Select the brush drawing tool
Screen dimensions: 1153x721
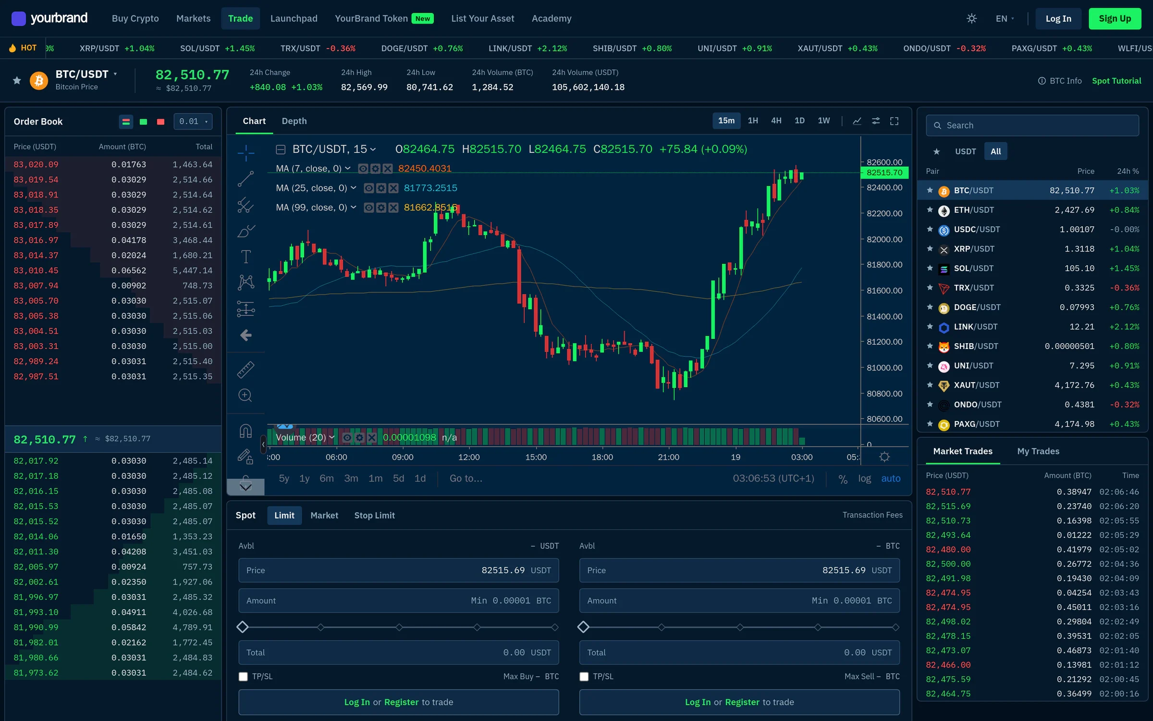click(x=245, y=231)
